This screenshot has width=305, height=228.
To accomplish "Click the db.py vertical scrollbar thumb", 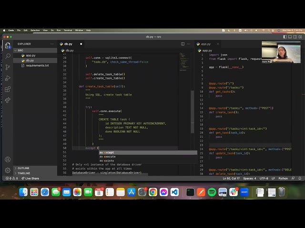I will [x=192, y=112].
